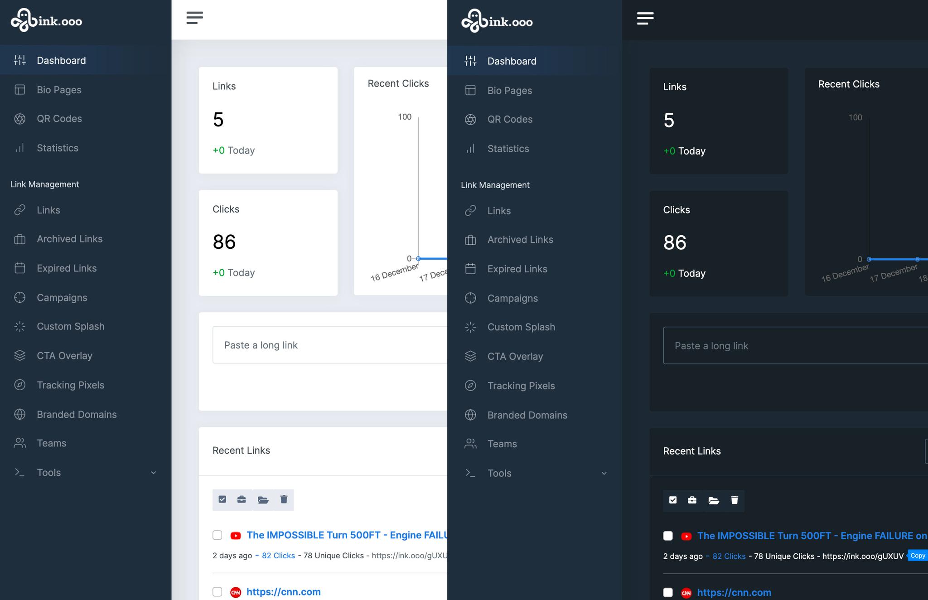Tick checkbox beside cnn.com link, light theme
This screenshot has width=928, height=600.
pyautogui.click(x=217, y=592)
